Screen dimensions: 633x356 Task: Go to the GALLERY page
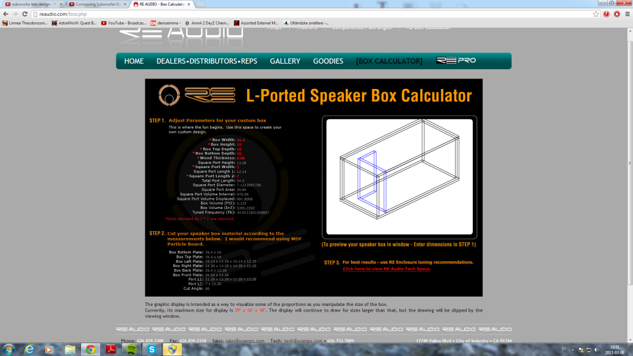tap(285, 61)
